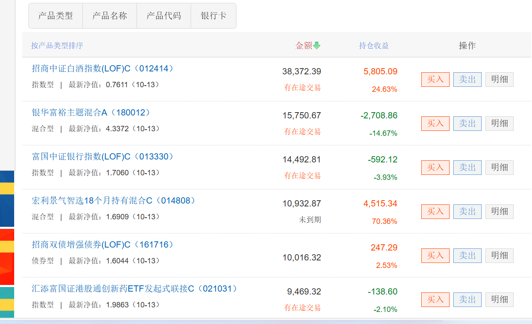Select the 银行卡 sort tab
The height and width of the screenshot is (324, 532).
tap(214, 16)
